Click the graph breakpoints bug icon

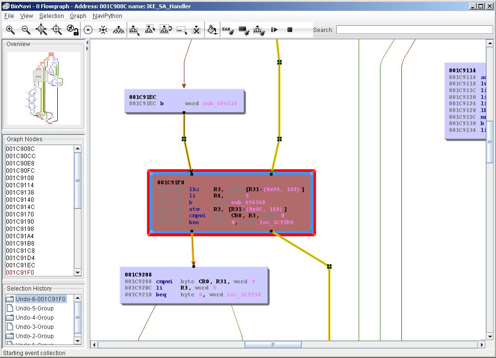(259, 31)
